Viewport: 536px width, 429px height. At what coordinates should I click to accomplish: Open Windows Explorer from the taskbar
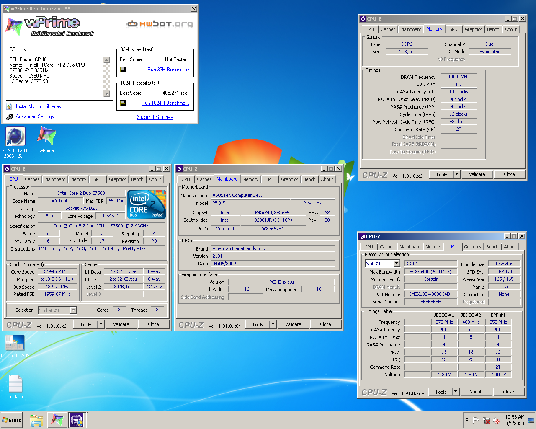pyautogui.click(x=36, y=420)
